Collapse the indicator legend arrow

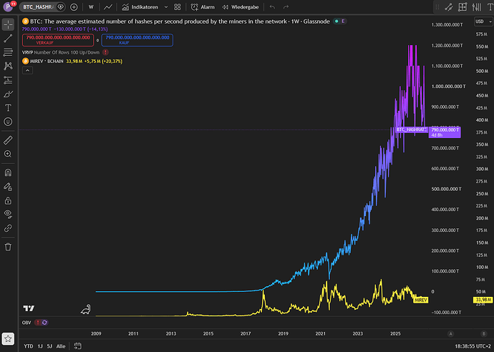click(x=27, y=71)
